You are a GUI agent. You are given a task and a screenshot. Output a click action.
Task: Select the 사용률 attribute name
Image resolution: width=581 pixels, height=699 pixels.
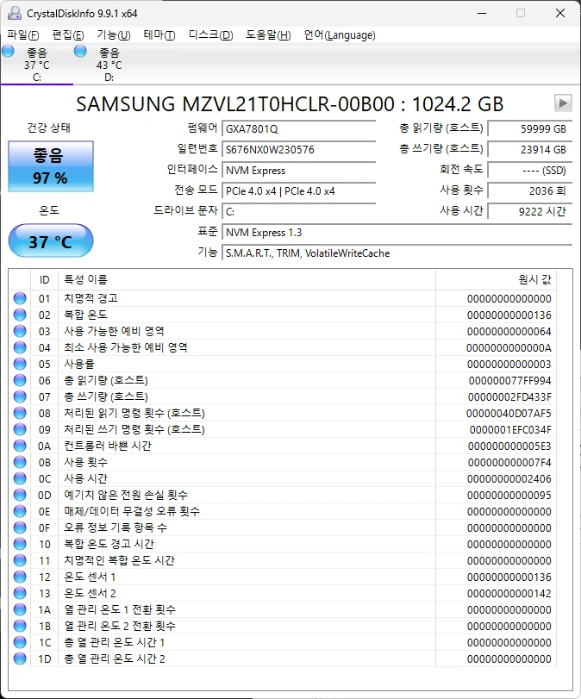tap(79, 364)
